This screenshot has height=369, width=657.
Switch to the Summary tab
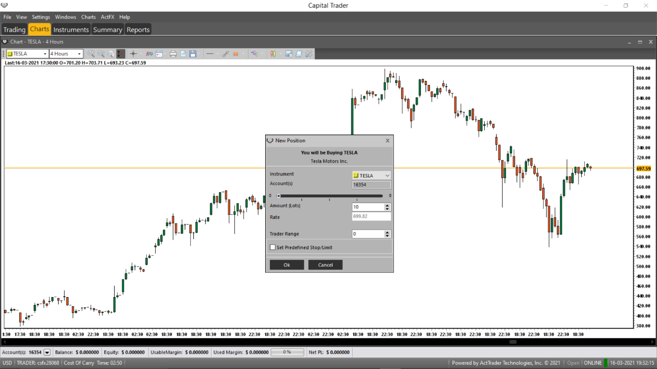[x=108, y=29]
